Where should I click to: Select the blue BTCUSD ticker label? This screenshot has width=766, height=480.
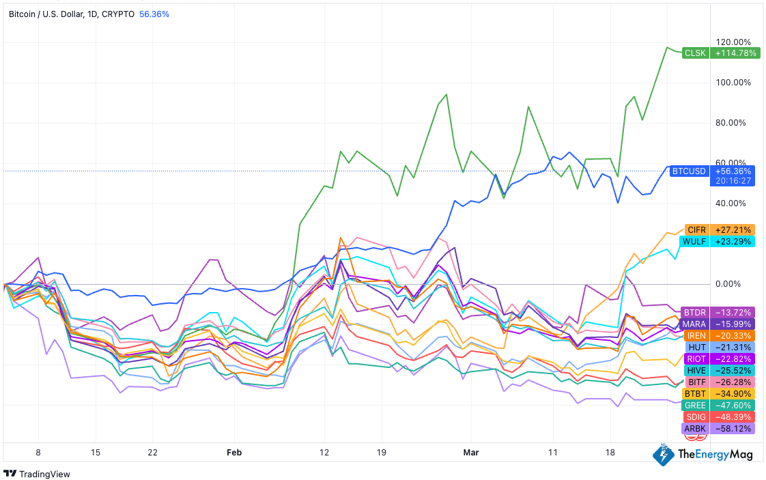point(689,171)
